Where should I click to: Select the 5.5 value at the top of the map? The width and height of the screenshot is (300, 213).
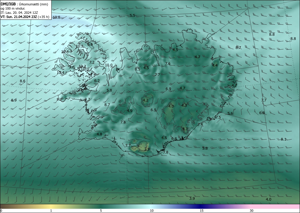132,16
